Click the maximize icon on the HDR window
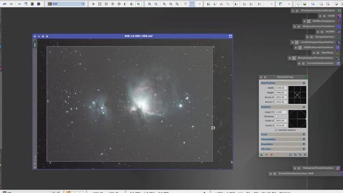Image resolution: width=343 pixels, height=193 pixels. 230,36
